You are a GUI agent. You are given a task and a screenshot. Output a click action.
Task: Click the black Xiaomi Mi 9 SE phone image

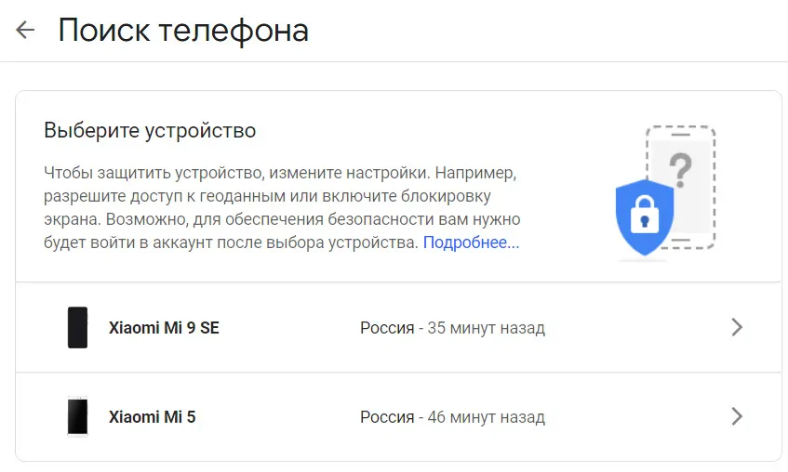[x=77, y=327]
